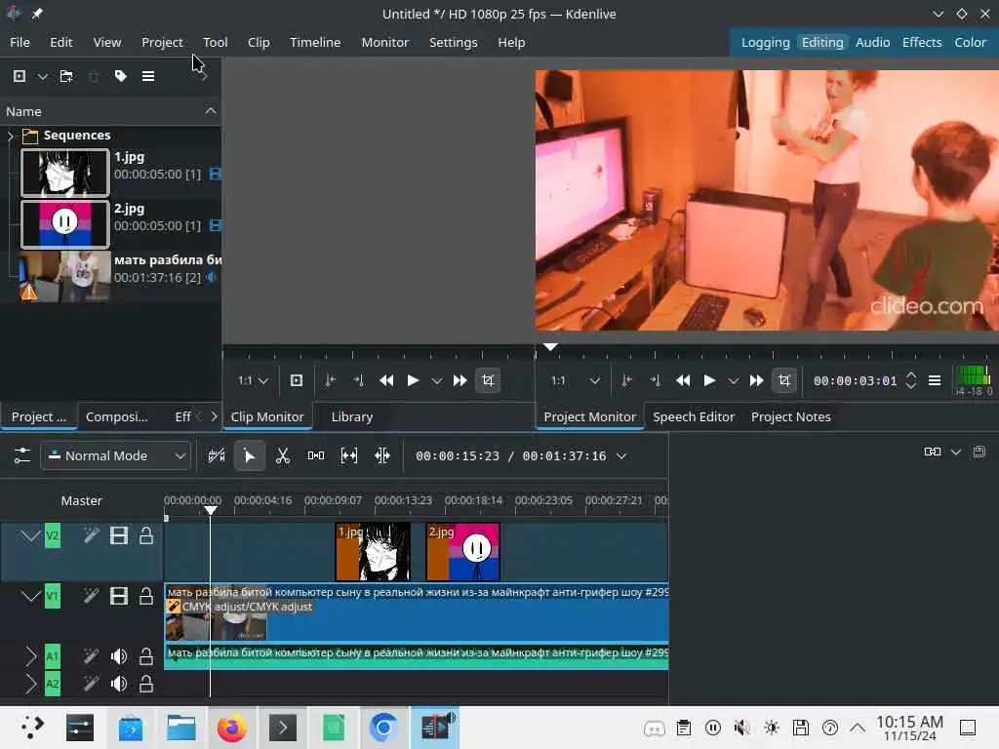The height and width of the screenshot is (749, 999).
Task: Switch to the Editing workspace
Action: [x=821, y=42]
